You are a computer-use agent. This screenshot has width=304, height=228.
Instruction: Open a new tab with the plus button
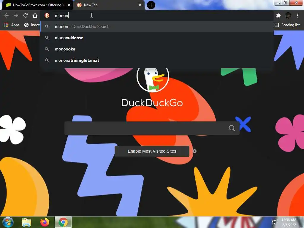(x=151, y=5)
